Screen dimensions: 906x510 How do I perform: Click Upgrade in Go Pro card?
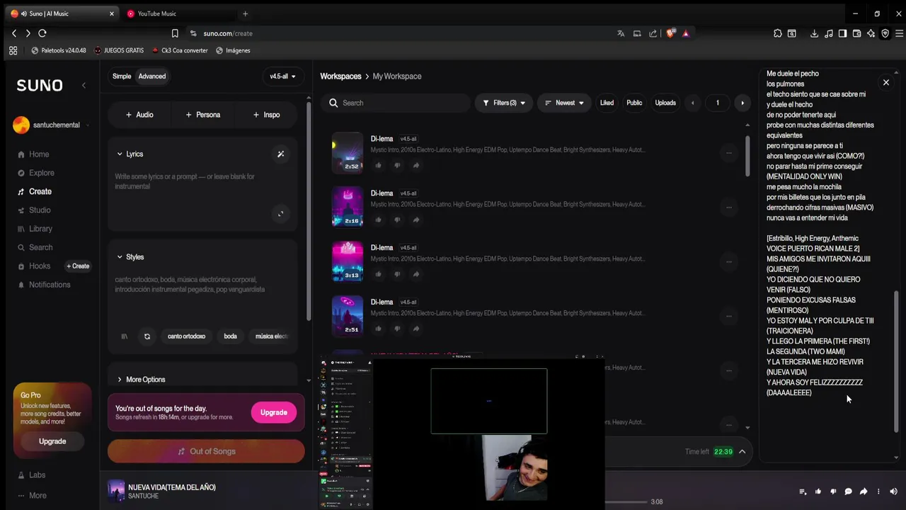[52, 441]
